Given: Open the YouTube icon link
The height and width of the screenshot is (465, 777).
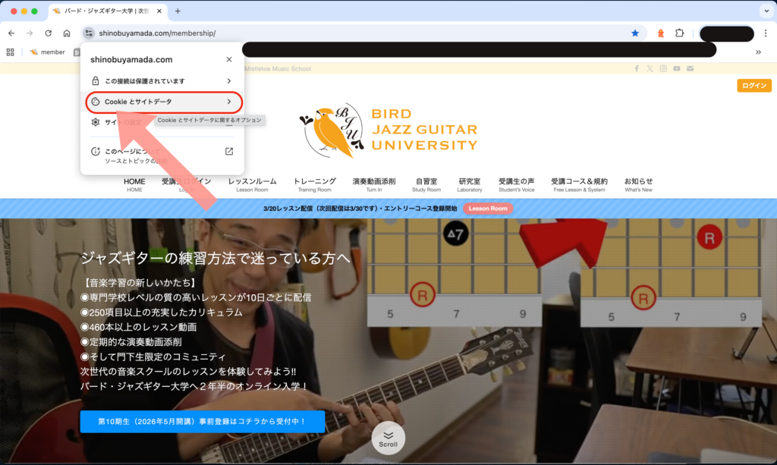Looking at the screenshot, I should point(677,69).
